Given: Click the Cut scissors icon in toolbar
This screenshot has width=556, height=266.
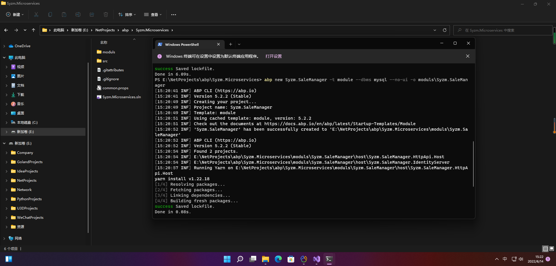Looking at the screenshot, I should pos(36,14).
